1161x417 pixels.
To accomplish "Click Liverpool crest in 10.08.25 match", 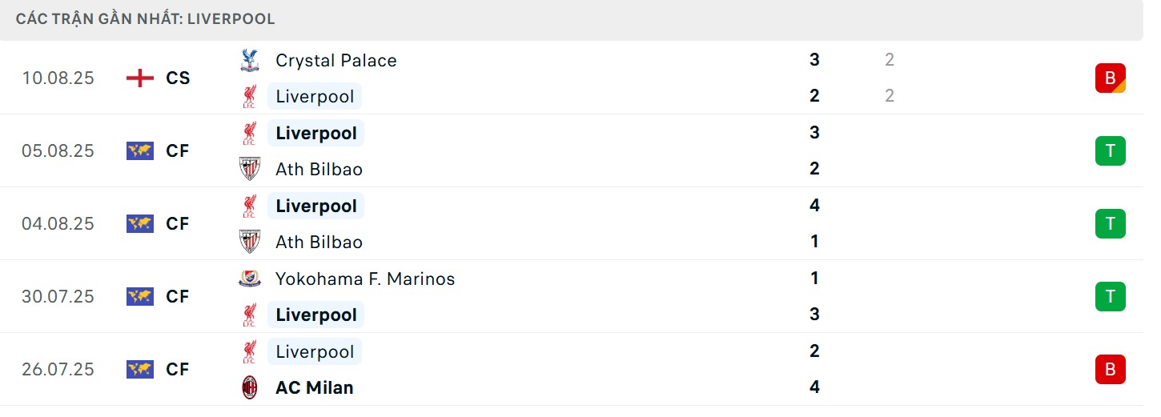I will coord(250,96).
